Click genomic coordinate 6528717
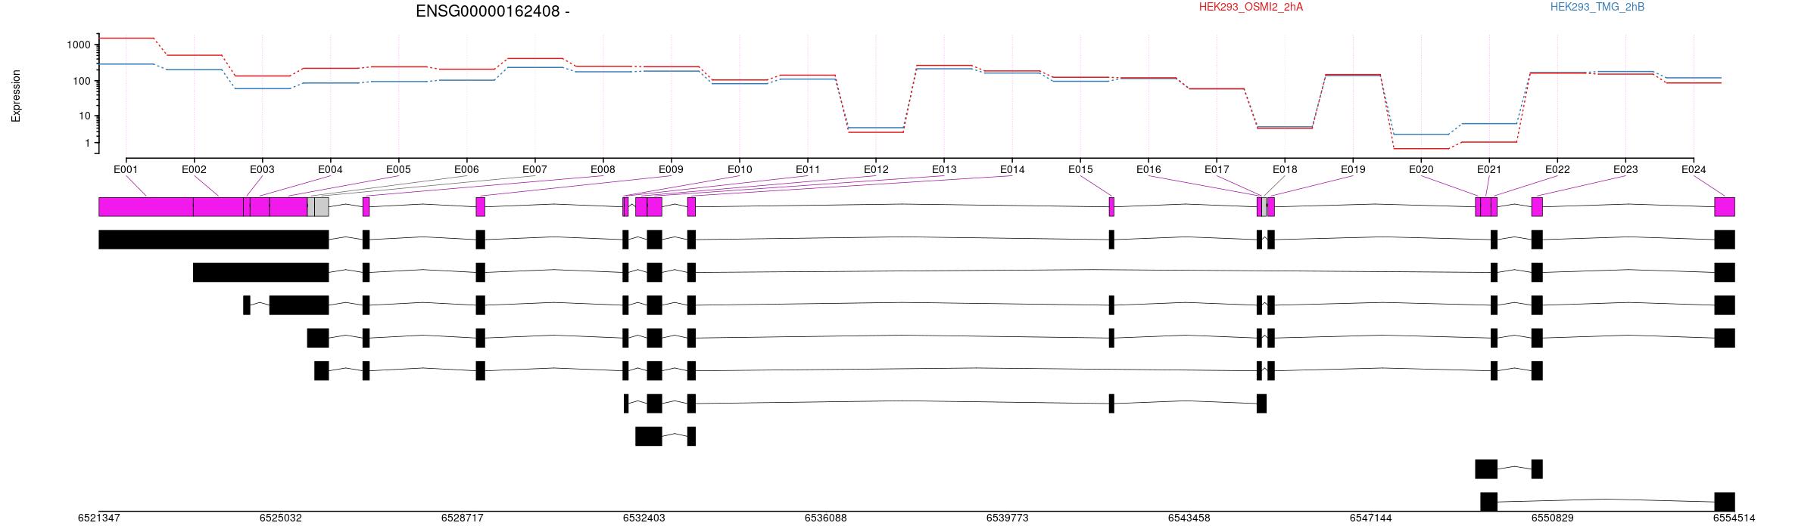The height and width of the screenshot is (529, 1817). pos(463,518)
